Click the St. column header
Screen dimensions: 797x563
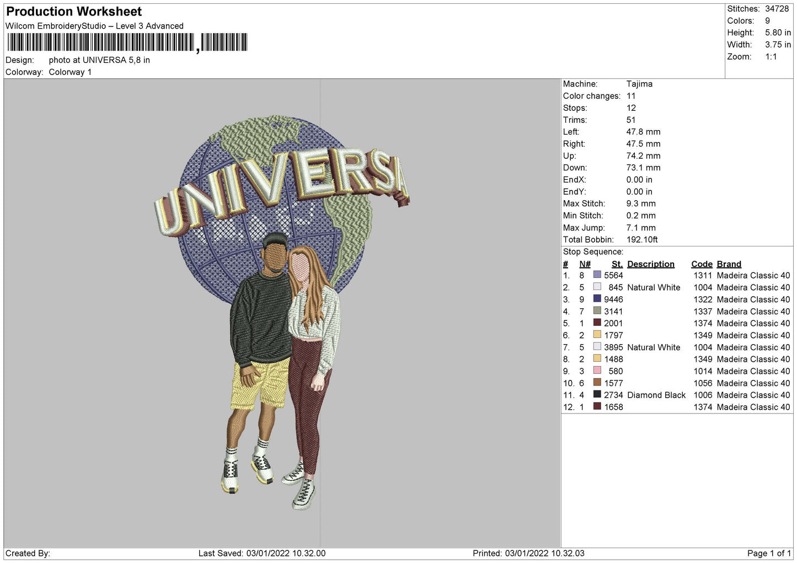(x=617, y=264)
